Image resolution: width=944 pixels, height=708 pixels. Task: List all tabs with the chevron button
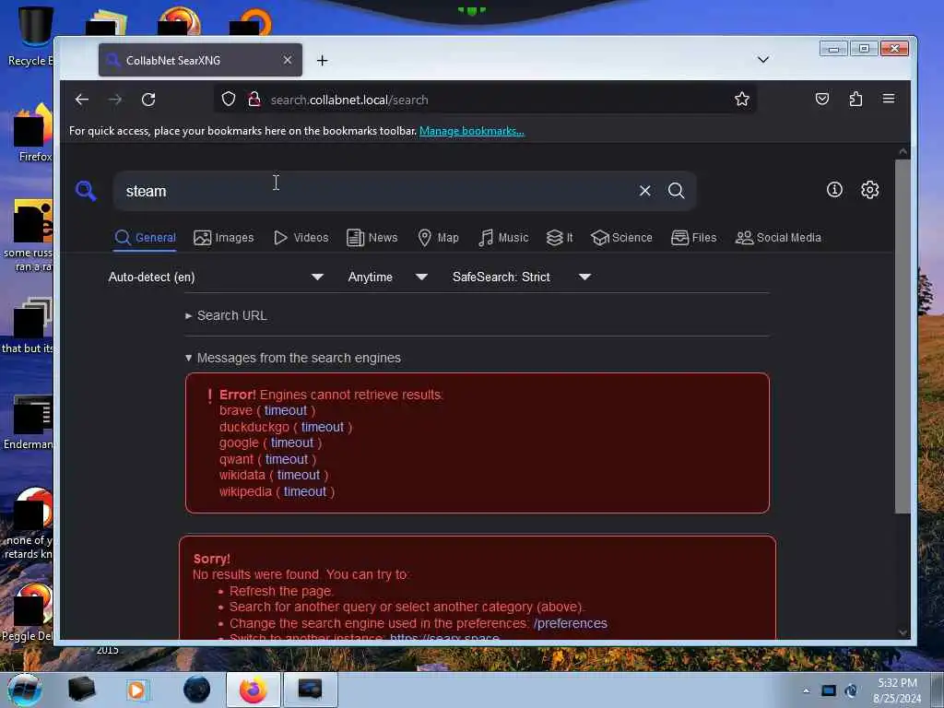(762, 60)
